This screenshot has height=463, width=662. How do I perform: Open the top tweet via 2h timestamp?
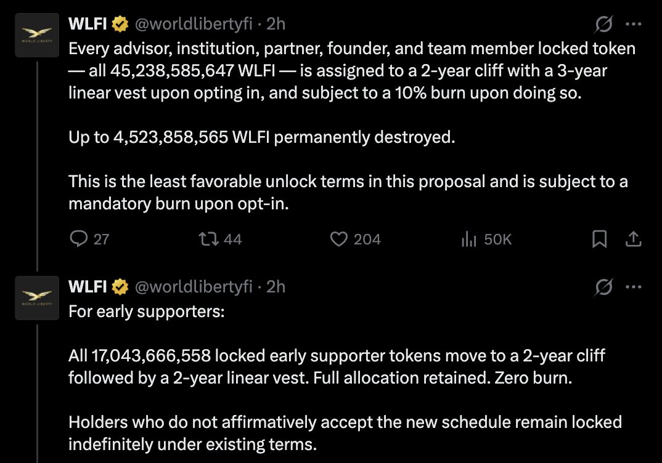click(x=276, y=24)
